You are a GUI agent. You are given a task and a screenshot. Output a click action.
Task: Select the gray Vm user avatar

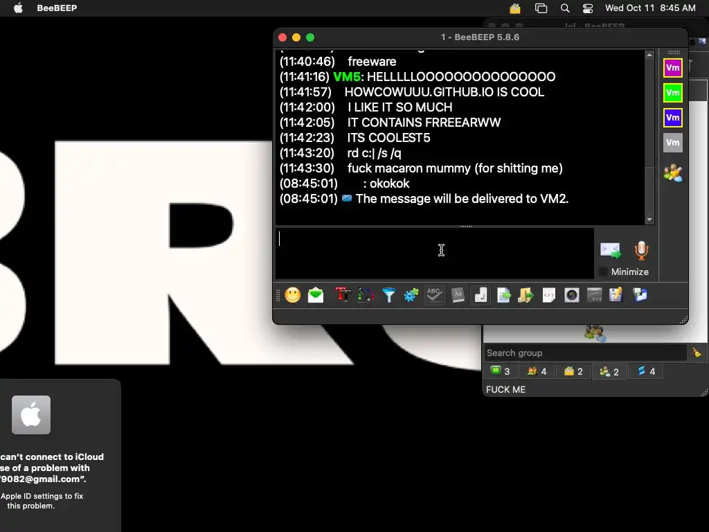pos(672,143)
